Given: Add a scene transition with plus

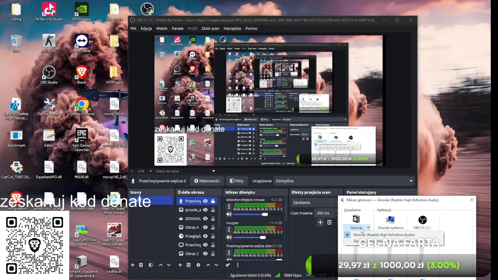Looking at the screenshot, I should (320, 222).
